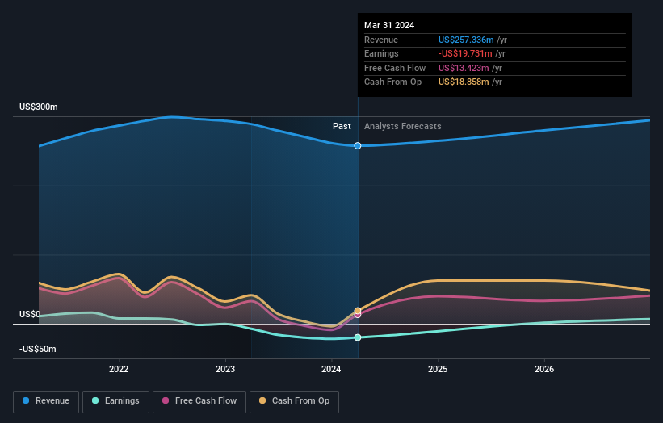Viewport: 663px width, 423px height.
Task: Click the US$0 y-axis label
Action: (30, 314)
